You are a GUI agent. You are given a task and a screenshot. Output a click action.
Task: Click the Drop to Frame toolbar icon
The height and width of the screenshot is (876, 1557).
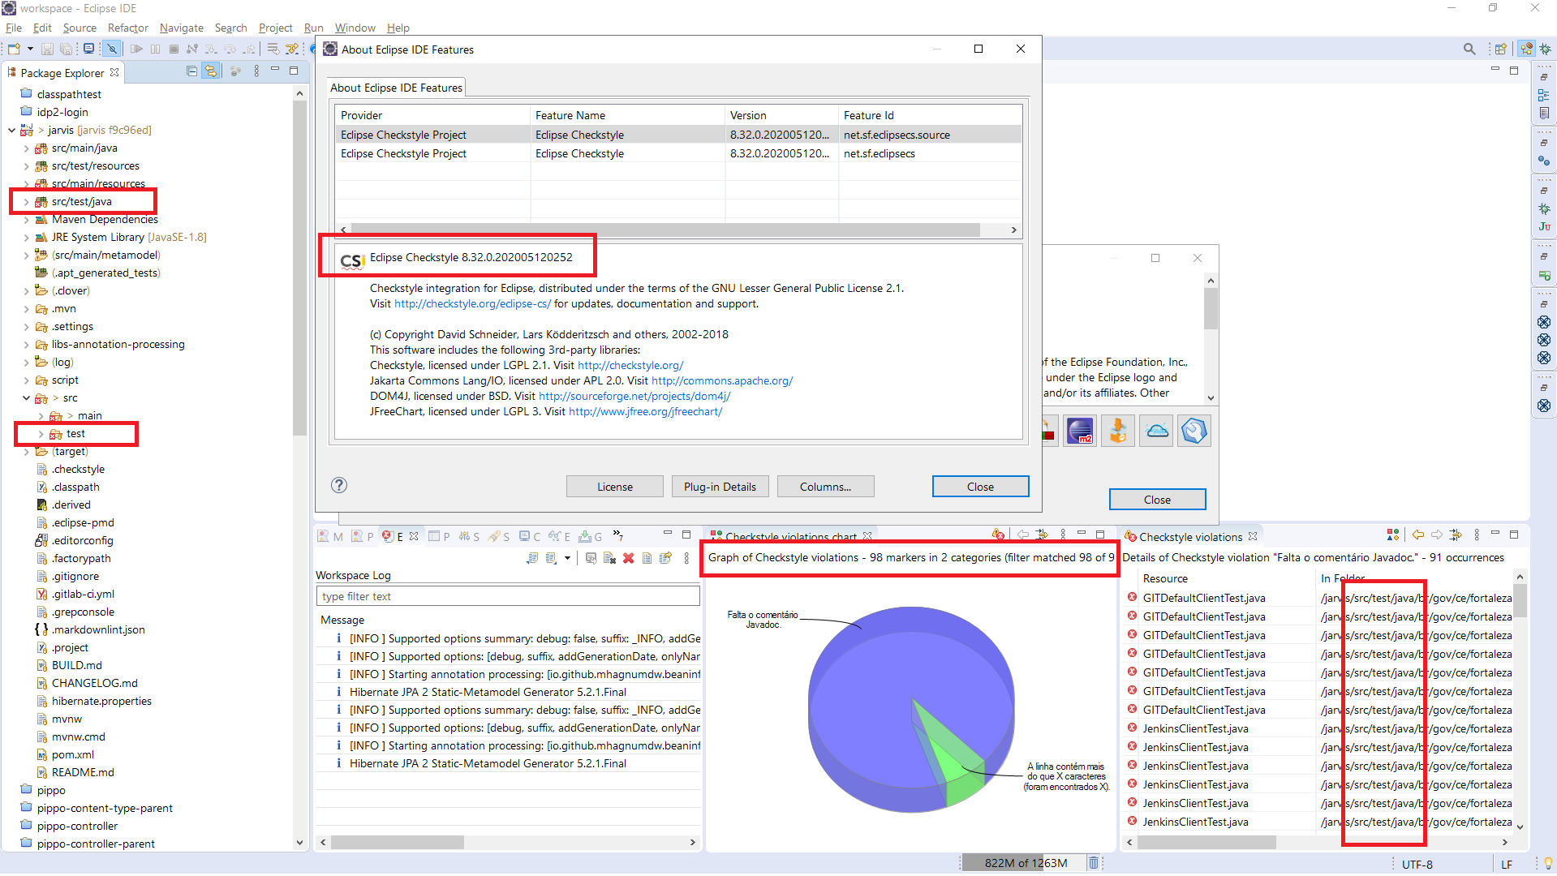[273, 49]
